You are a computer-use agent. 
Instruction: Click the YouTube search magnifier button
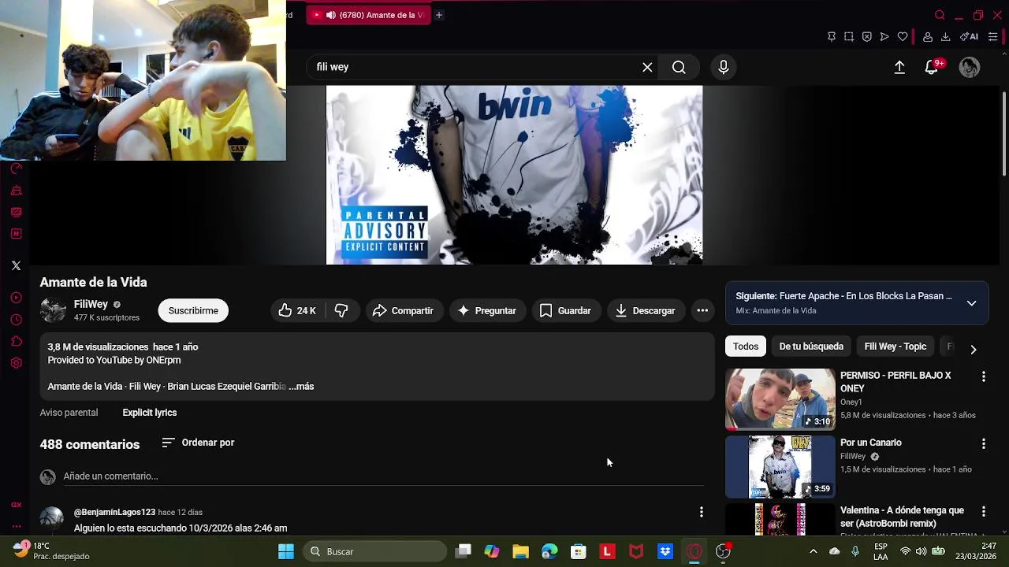coord(679,67)
